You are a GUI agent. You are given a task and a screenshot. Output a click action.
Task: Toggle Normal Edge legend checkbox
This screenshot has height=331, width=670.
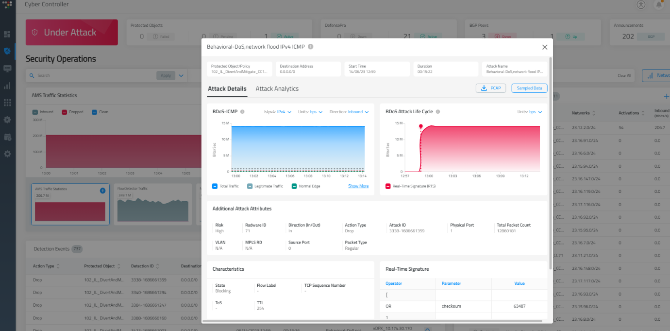(294, 186)
